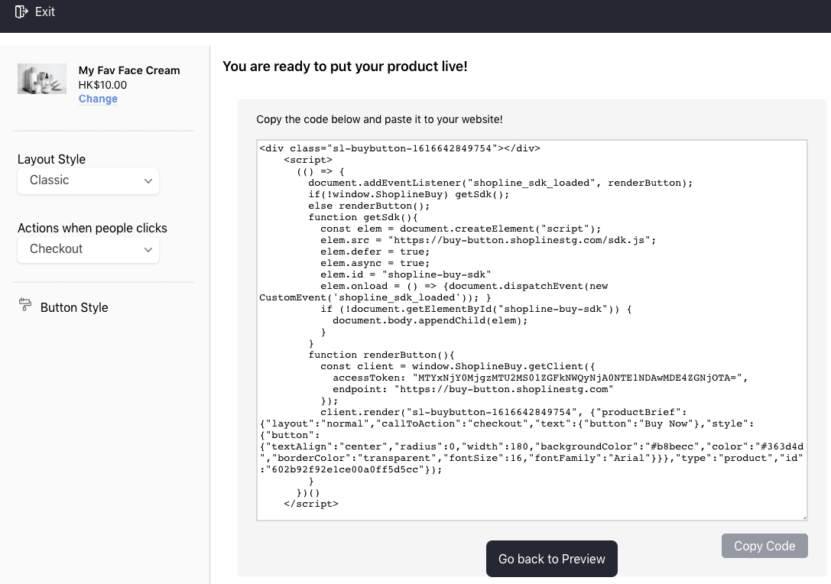Screen dimensions: 831x584
Task: Click the Exit label in top bar
Action: tap(45, 11)
